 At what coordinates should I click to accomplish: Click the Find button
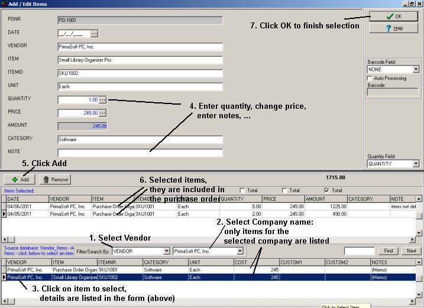(388, 251)
